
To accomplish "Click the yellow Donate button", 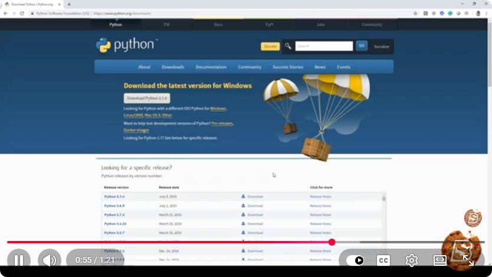I will 270,46.
